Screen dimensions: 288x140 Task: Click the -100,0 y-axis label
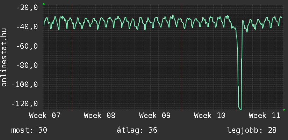tap(24, 84)
